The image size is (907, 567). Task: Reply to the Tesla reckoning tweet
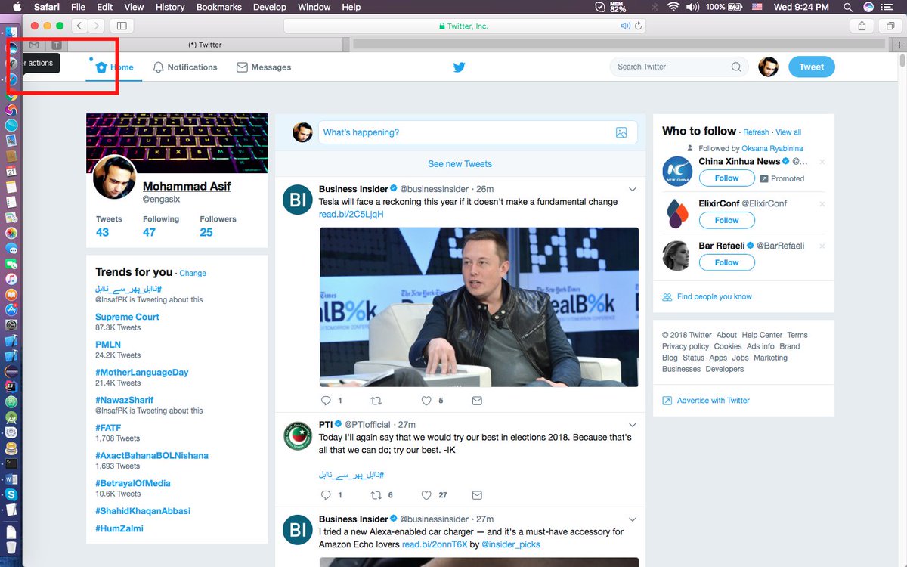click(326, 401)
